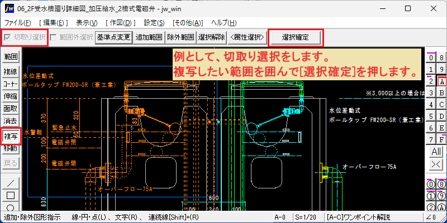Toggle layer group 1 circled button
Viewport: 447px width, 223px height.
click(431, 196)
